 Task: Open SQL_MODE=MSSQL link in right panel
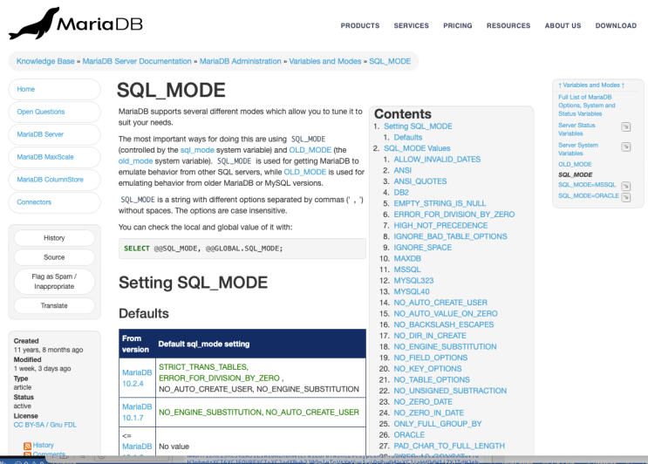587,185
